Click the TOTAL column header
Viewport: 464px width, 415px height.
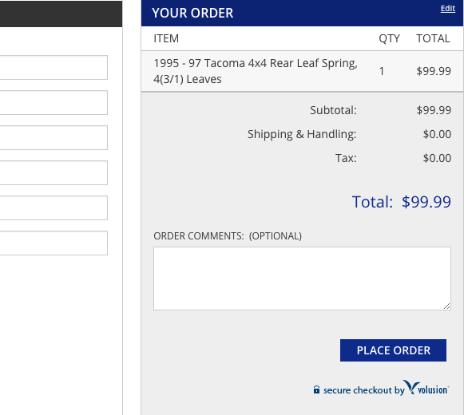(433, 38)
